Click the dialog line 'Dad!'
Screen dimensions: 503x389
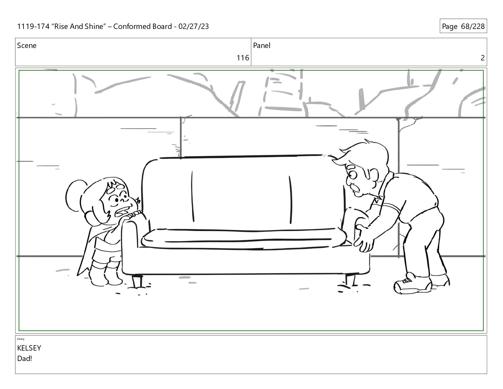click(x=25, y=359)
